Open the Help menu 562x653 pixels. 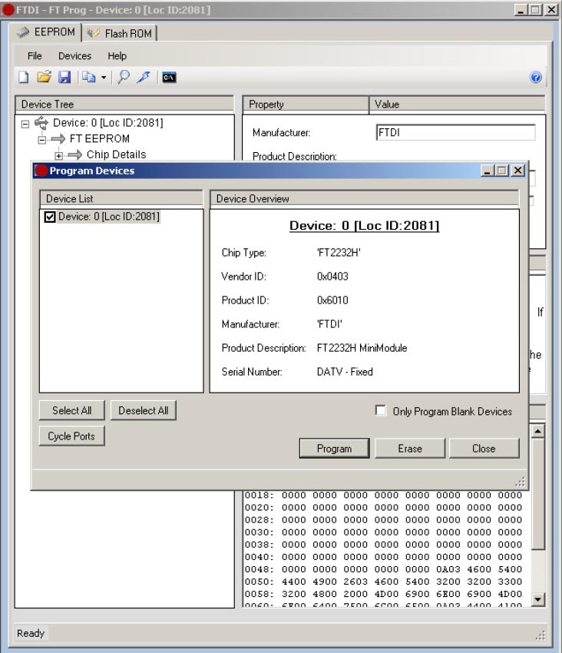117,56
